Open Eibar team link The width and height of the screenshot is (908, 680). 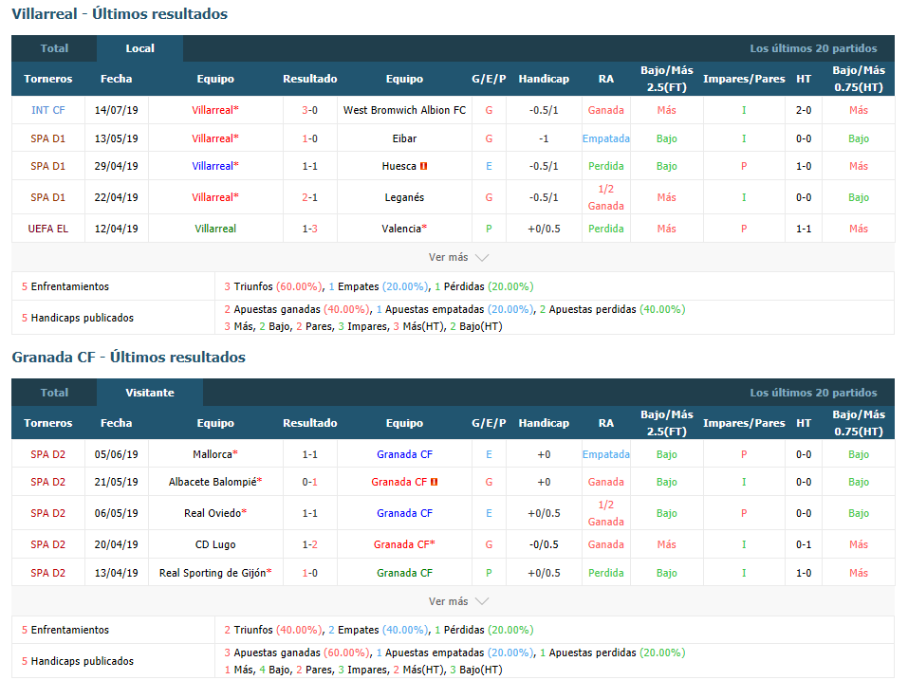click(404, 138)
